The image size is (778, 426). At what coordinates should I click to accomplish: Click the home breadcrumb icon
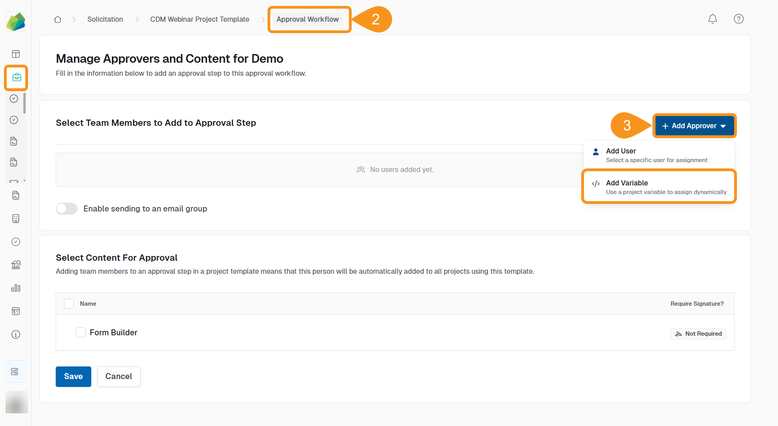coord(58,19)
